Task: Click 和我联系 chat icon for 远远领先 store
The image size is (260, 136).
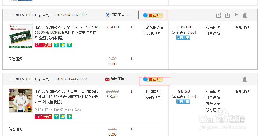Action: click(153, 15)
